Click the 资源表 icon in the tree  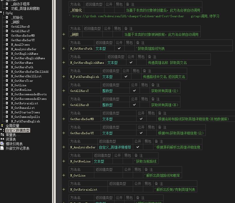tap(2, 139)
